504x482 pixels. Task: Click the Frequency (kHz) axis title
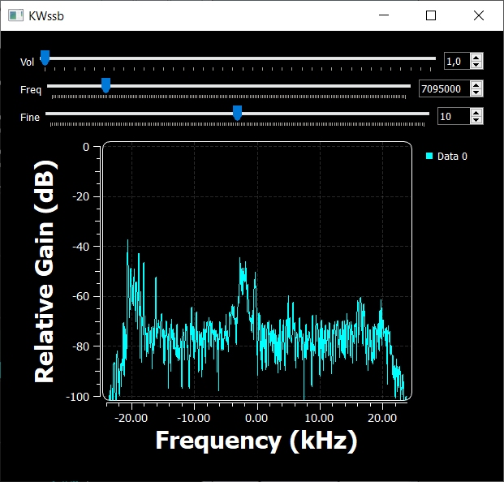click(256, 441)
